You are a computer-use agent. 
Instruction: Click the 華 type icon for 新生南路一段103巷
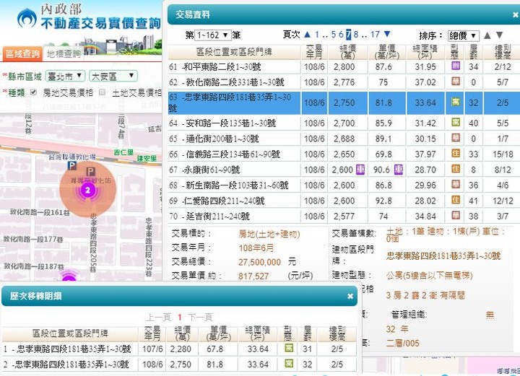point(456,185)
